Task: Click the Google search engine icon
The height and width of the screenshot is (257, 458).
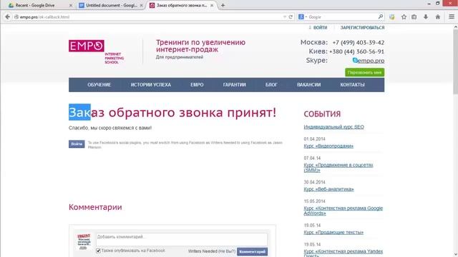Action: [x=301, y=17]
